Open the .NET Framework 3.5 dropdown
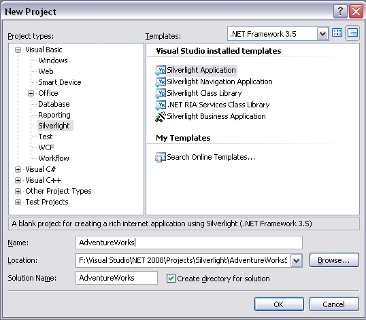The width and height of the screenshot is (366, 320). click(x=323, y=34)
